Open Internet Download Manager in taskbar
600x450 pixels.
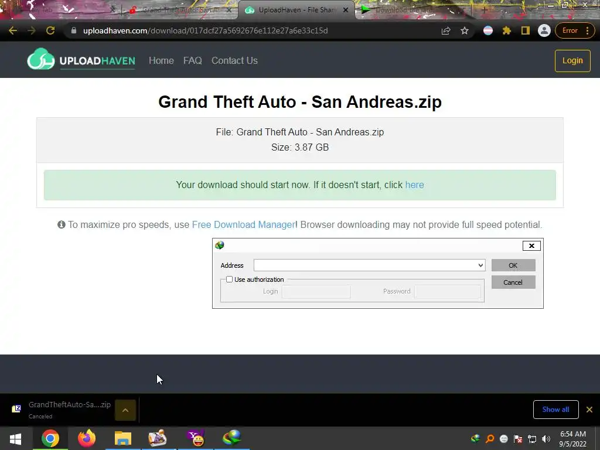click(x=232, y=438)
